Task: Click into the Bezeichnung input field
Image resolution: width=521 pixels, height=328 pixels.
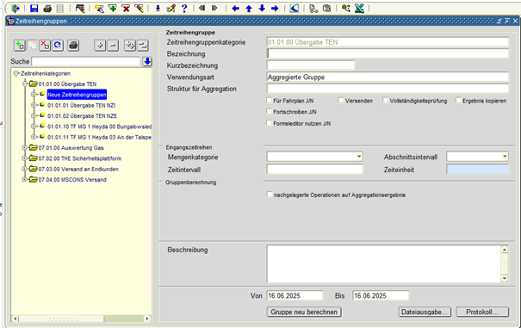Action: 388,54
